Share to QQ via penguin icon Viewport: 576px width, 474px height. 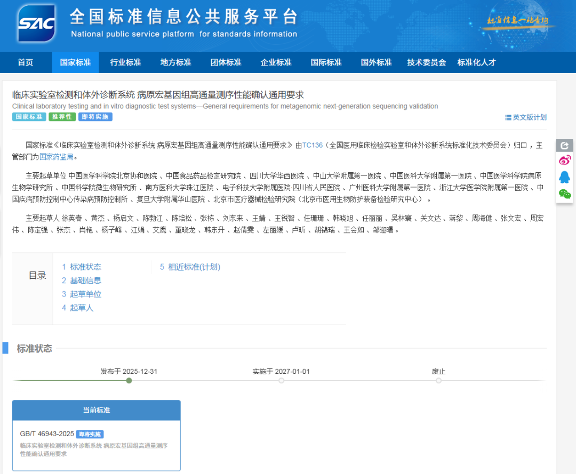tap(564, 177)
